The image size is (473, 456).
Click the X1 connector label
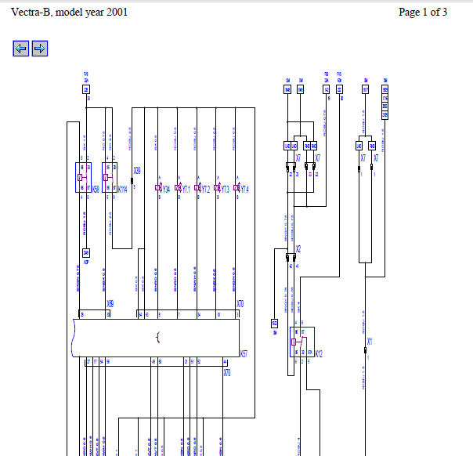370,342
